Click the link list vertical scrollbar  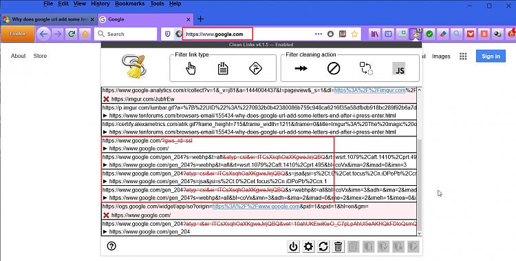(x=419, y=161)
